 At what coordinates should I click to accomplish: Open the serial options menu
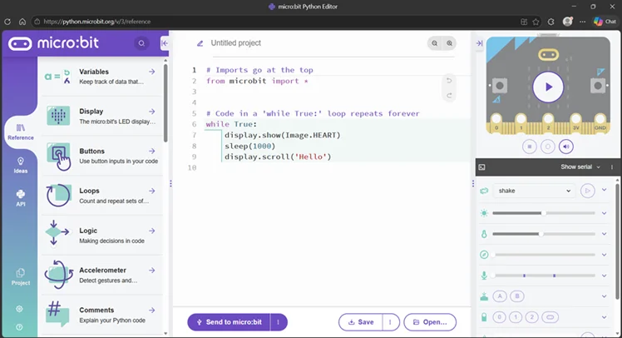[x=612, y=167]
